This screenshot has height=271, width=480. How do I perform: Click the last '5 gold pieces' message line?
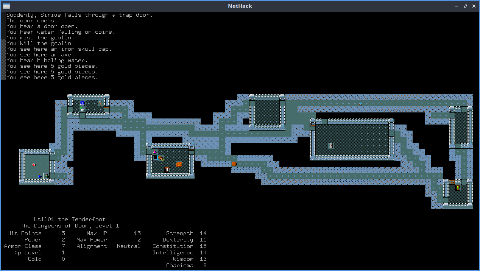coord(52,78)
